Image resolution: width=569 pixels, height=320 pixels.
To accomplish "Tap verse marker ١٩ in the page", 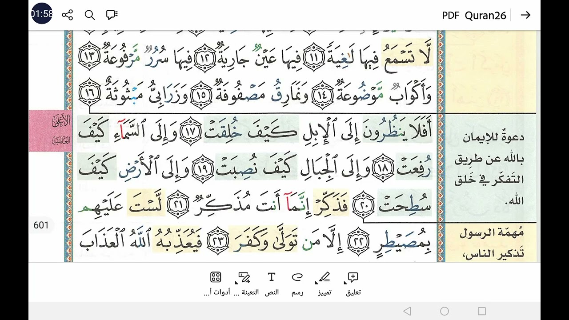I will 203,168.
